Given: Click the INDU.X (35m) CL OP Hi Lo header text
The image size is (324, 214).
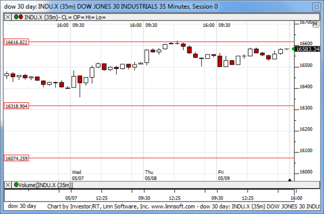Looking at the screenshot, I should coord(65,17).
